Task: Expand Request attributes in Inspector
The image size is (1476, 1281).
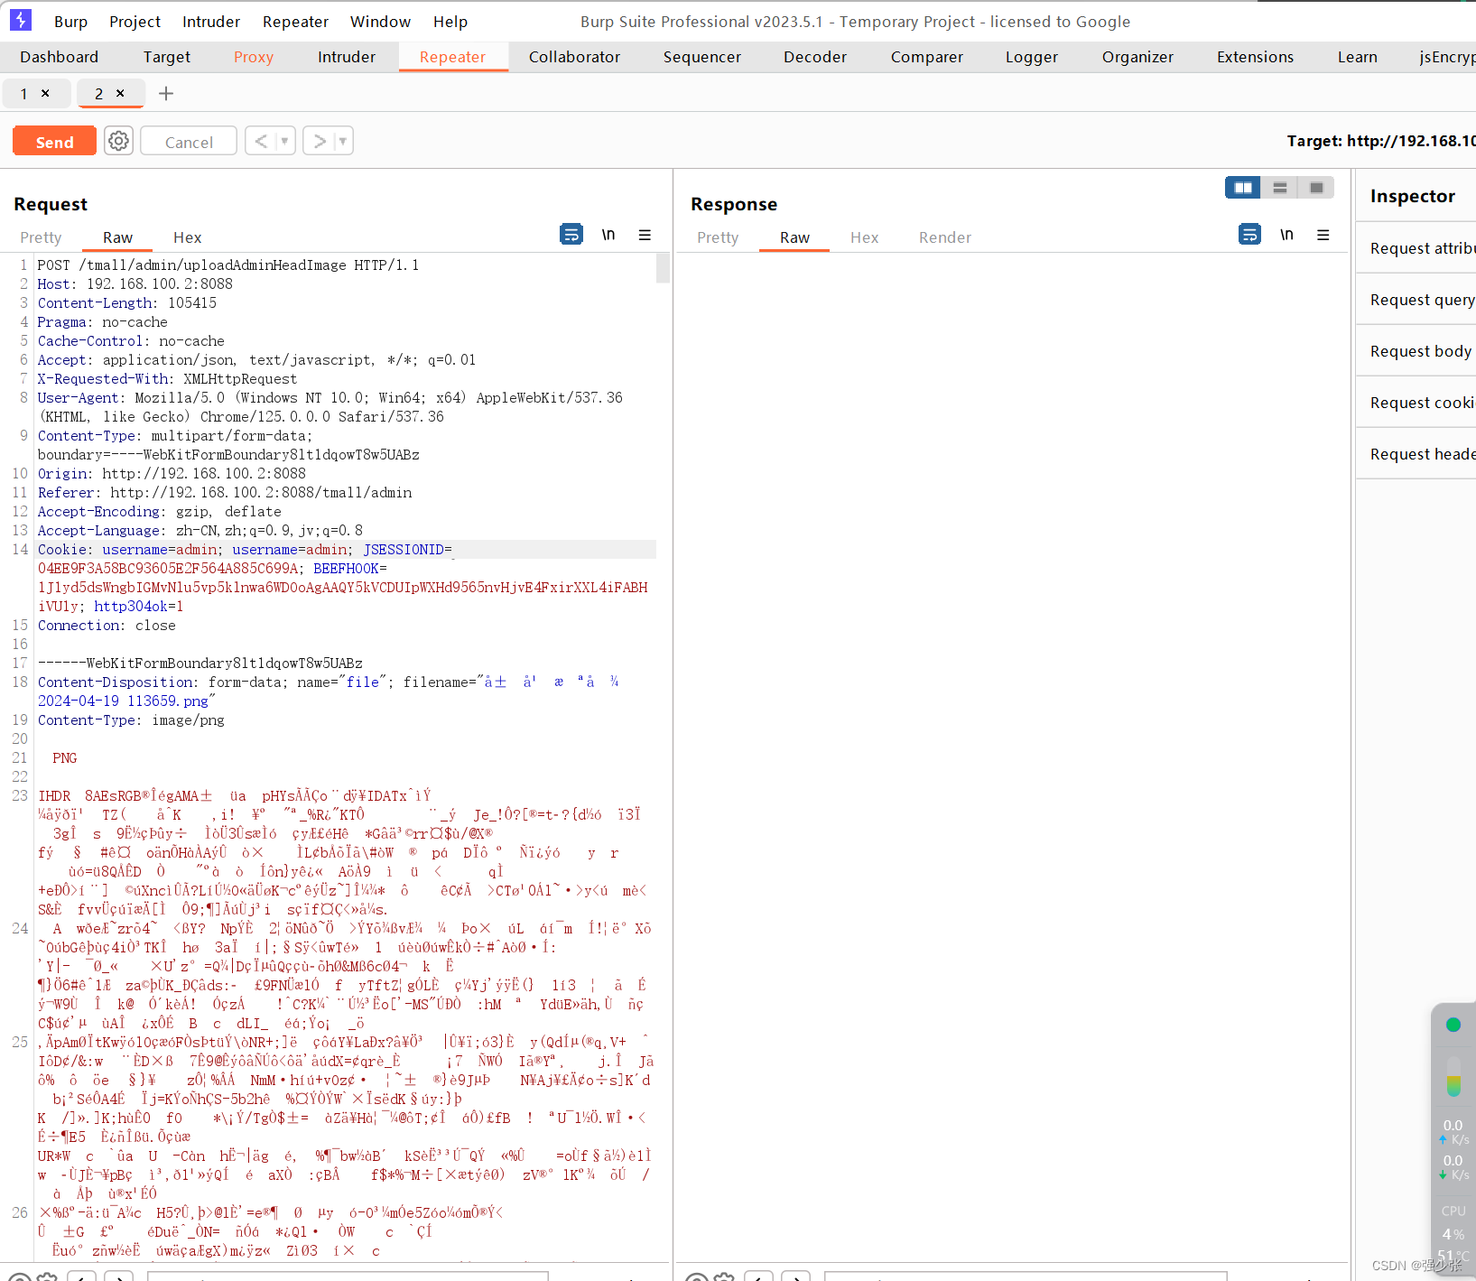Action: pyautogui.click(x=1416, y=248)
